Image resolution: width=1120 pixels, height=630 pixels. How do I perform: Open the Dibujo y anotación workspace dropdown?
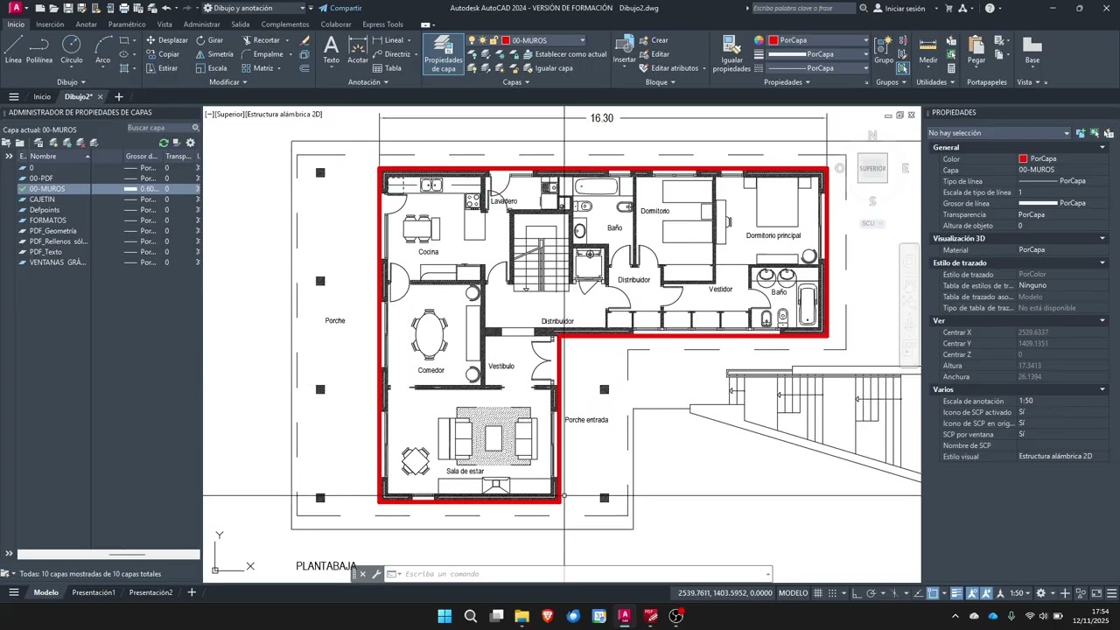(254, 8)
